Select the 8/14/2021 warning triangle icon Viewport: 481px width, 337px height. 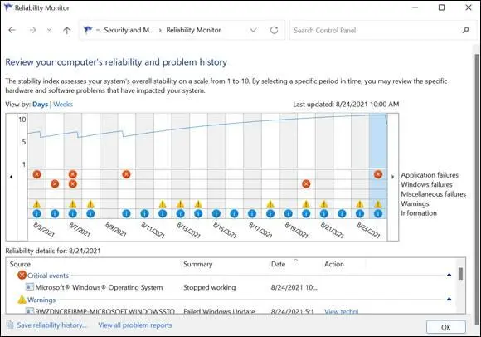click(198, 204)
